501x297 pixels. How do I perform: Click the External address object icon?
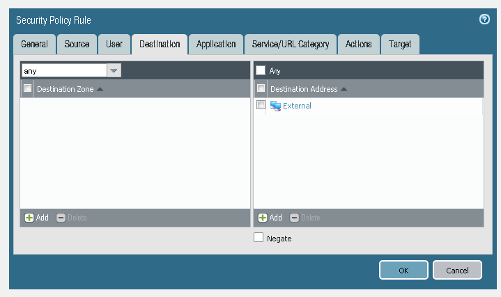click(275, 106)
